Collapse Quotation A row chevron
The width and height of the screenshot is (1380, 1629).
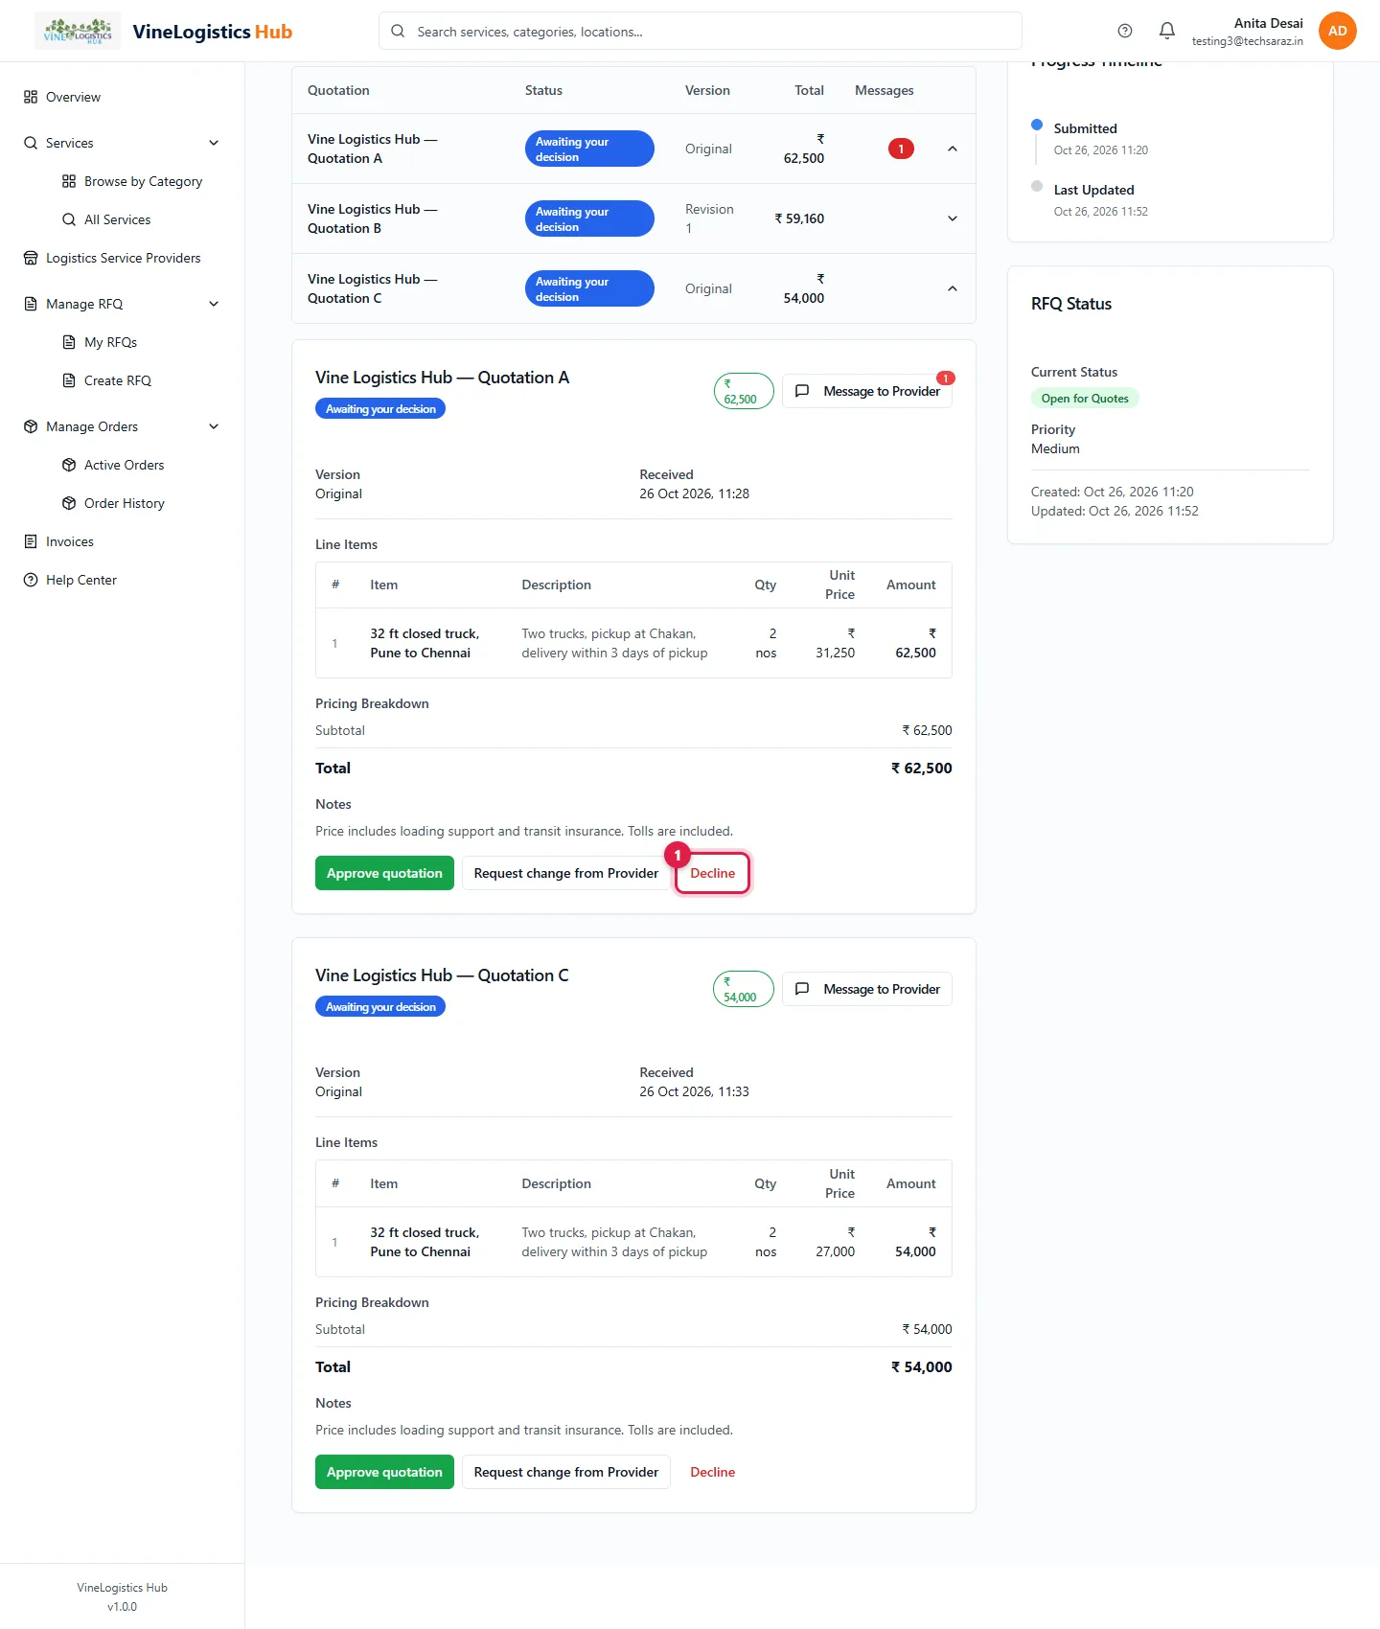pos(953,149)
